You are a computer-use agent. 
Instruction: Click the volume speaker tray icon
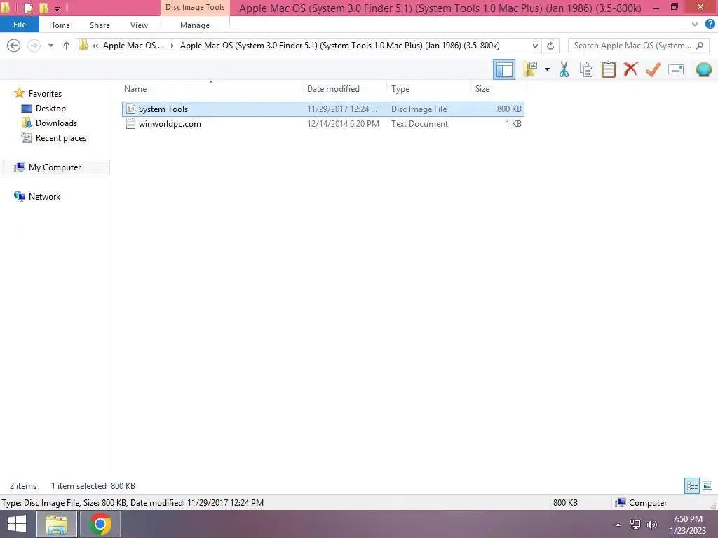[652, 525]
